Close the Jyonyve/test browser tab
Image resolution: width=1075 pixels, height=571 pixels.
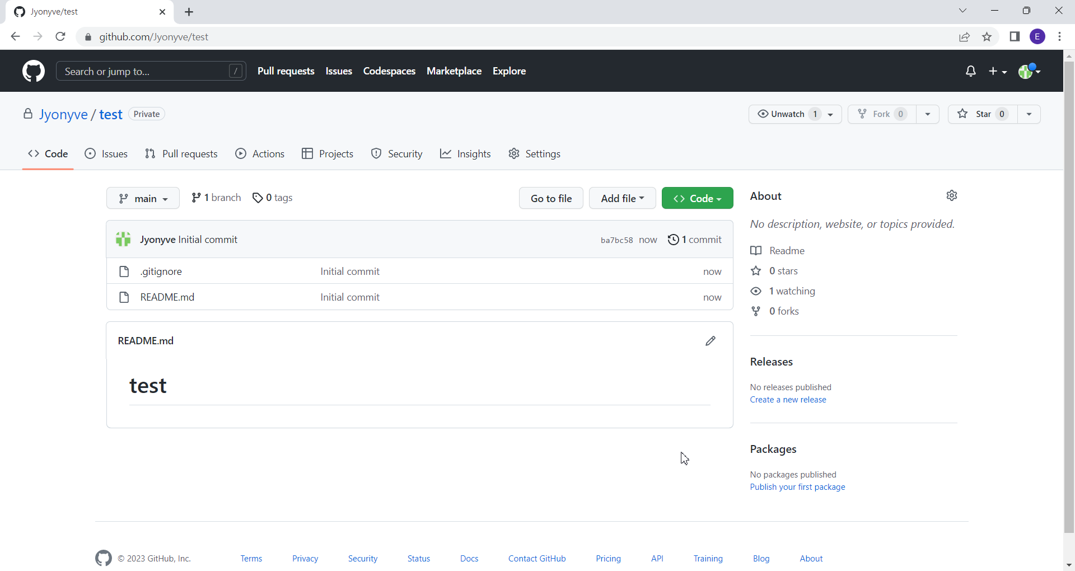[162, 12]
